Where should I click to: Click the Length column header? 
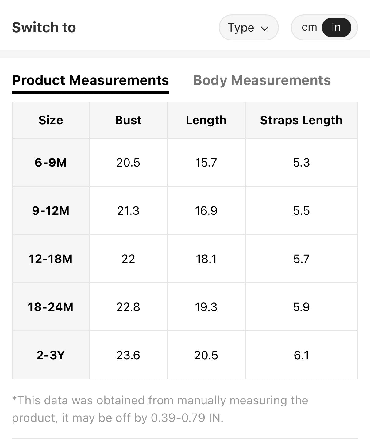tap(206, 120)
